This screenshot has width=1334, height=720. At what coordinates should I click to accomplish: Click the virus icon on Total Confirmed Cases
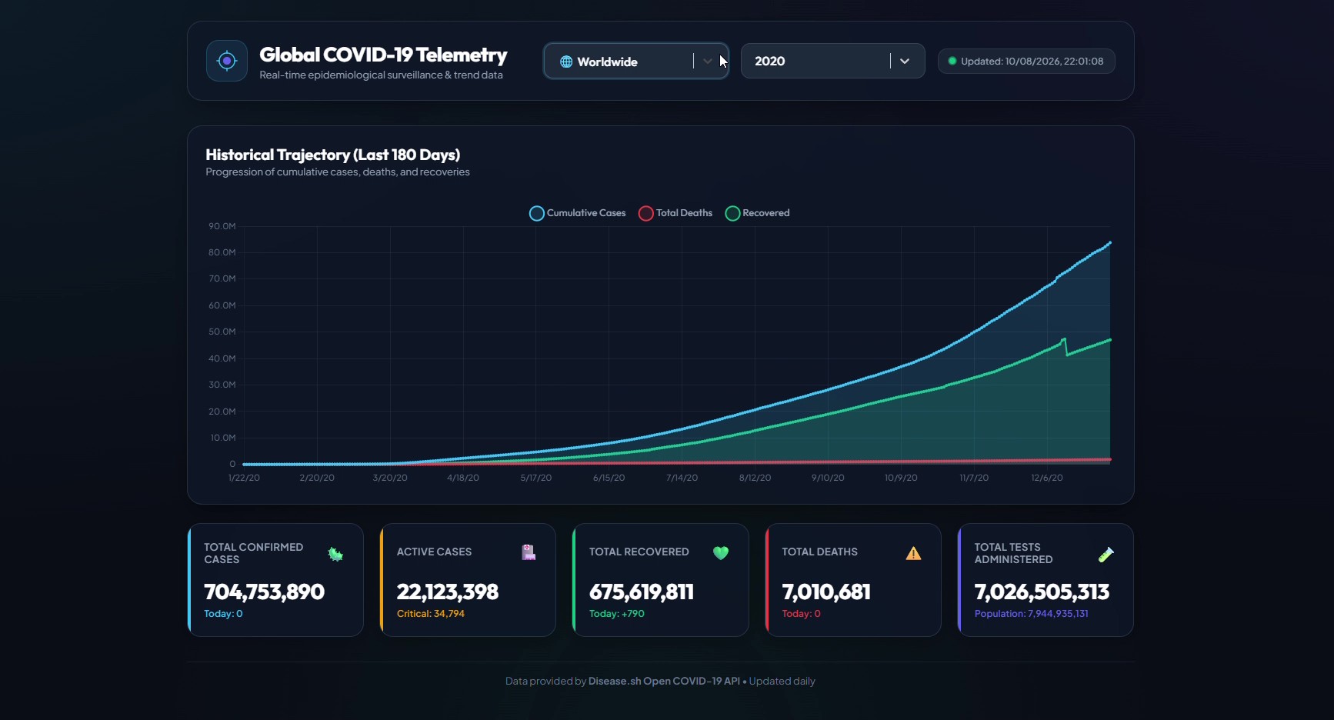click(x=335, y=554)
